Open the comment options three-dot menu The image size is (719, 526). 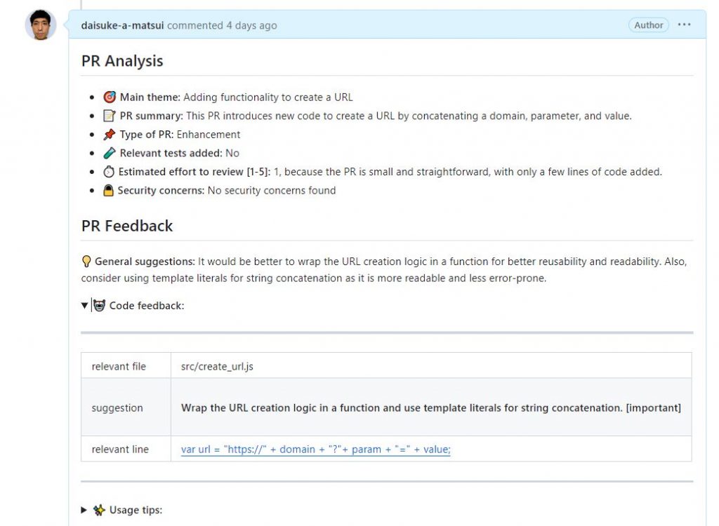(684, 25)
